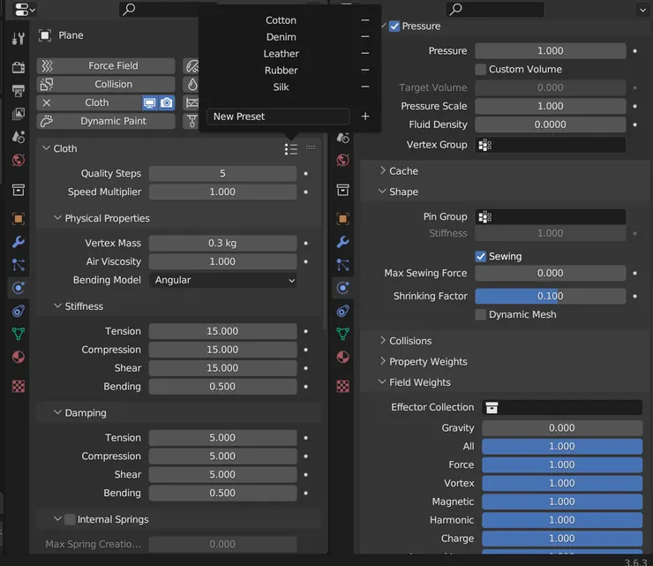
Task: Enable the Dynamic Mesh checkbox
Action: point(481,315)
